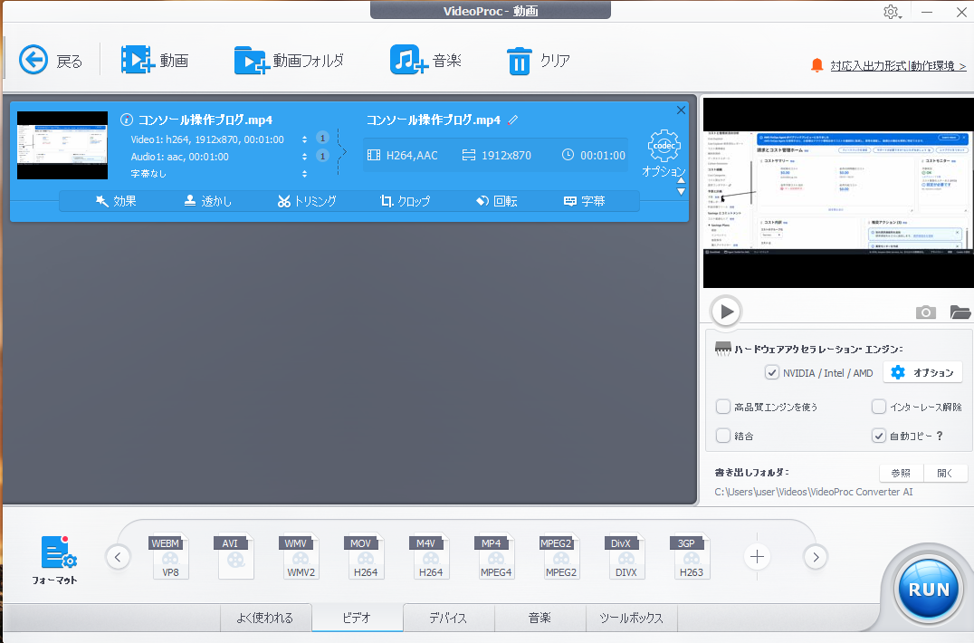Select MP4 MPEG4 format
The height and width of the screenshot is (643, 974).
[496, 557]
